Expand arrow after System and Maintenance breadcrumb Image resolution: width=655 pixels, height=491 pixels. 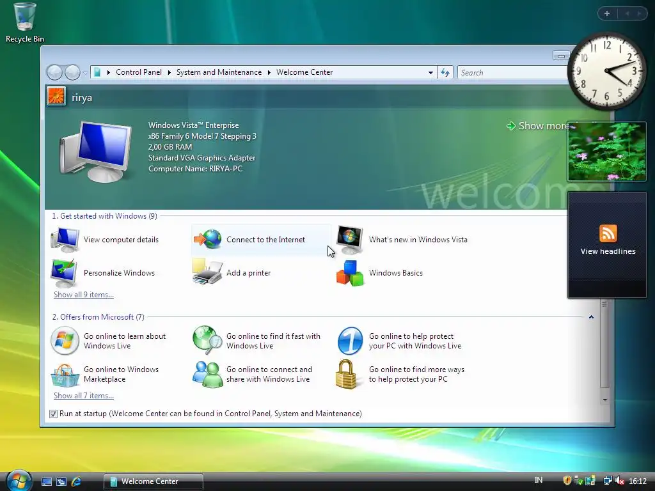click(x=269, y=72)
